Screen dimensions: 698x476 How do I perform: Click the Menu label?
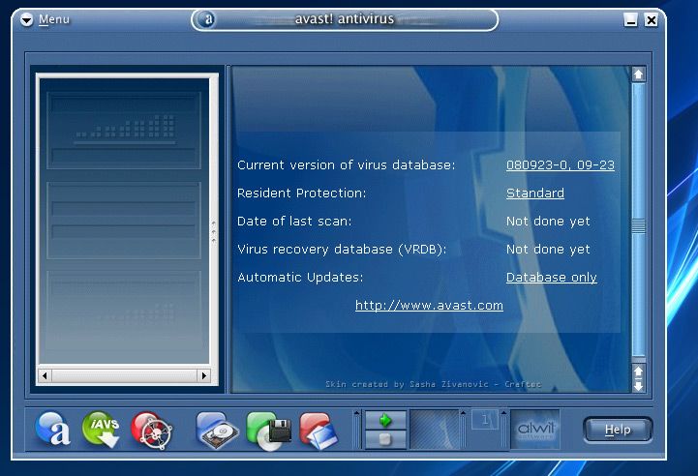54,19
